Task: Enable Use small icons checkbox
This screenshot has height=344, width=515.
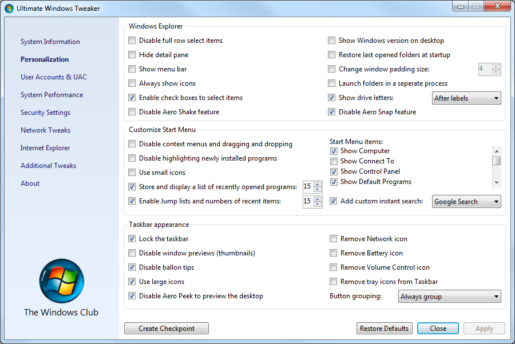Action: tap(132, 172)
